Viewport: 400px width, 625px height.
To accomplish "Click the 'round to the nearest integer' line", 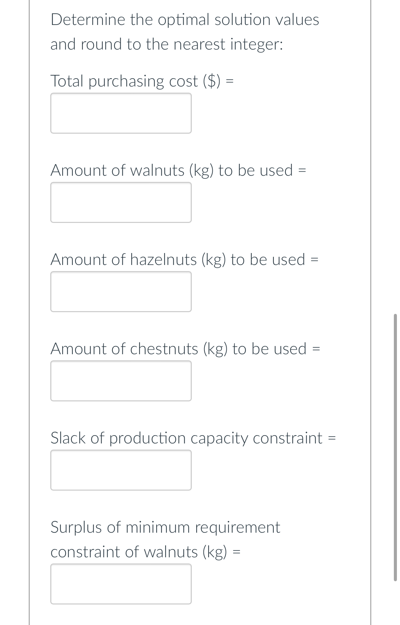I will point(181,44).
